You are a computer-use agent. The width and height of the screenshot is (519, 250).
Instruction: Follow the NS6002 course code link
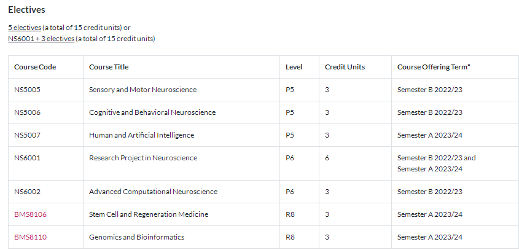click(x=27, y=192)
